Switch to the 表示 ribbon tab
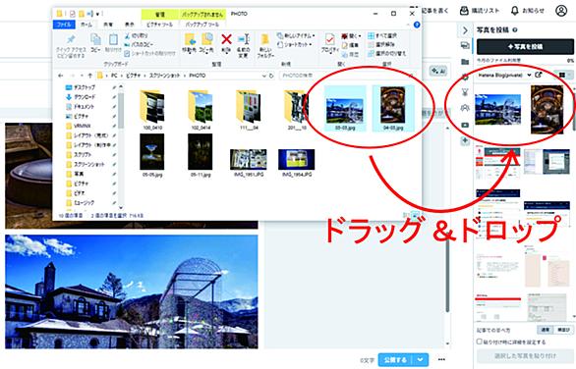Image resolution: width=576 pixels, height=369 pixels. pyautogui.click(x=130, y=25)
